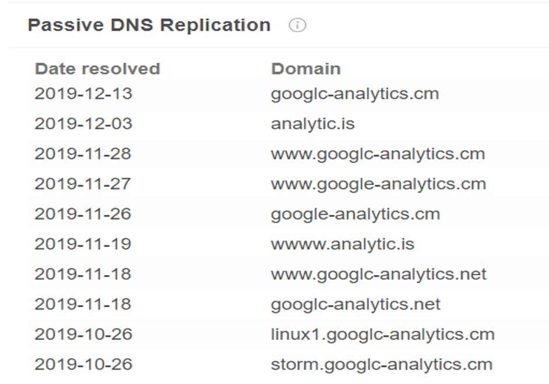Viewport: 549px width, 384px height.
Task: Select the 2019-11-26 date cell
Action: point(83,214)
